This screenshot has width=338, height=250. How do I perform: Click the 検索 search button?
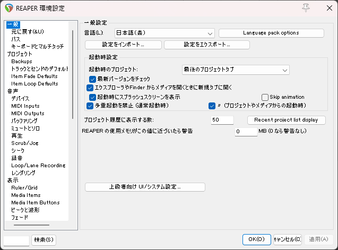tap(44, 240)
